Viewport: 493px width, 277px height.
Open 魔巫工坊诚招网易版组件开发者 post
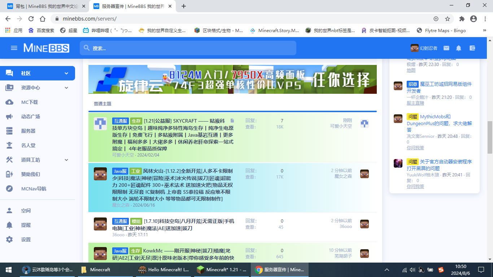pos(439,87)
